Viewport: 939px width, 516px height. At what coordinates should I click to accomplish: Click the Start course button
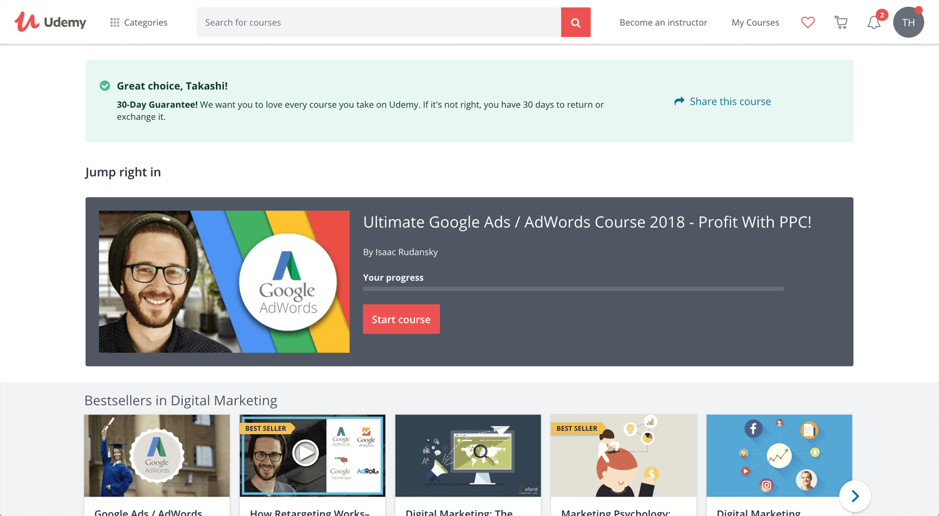click(401, 319)
